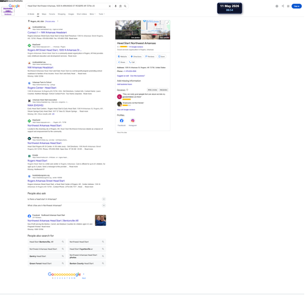Click the map preview with the red pin
The width and height of the screenshot is (306, 295).
point(155,25)
